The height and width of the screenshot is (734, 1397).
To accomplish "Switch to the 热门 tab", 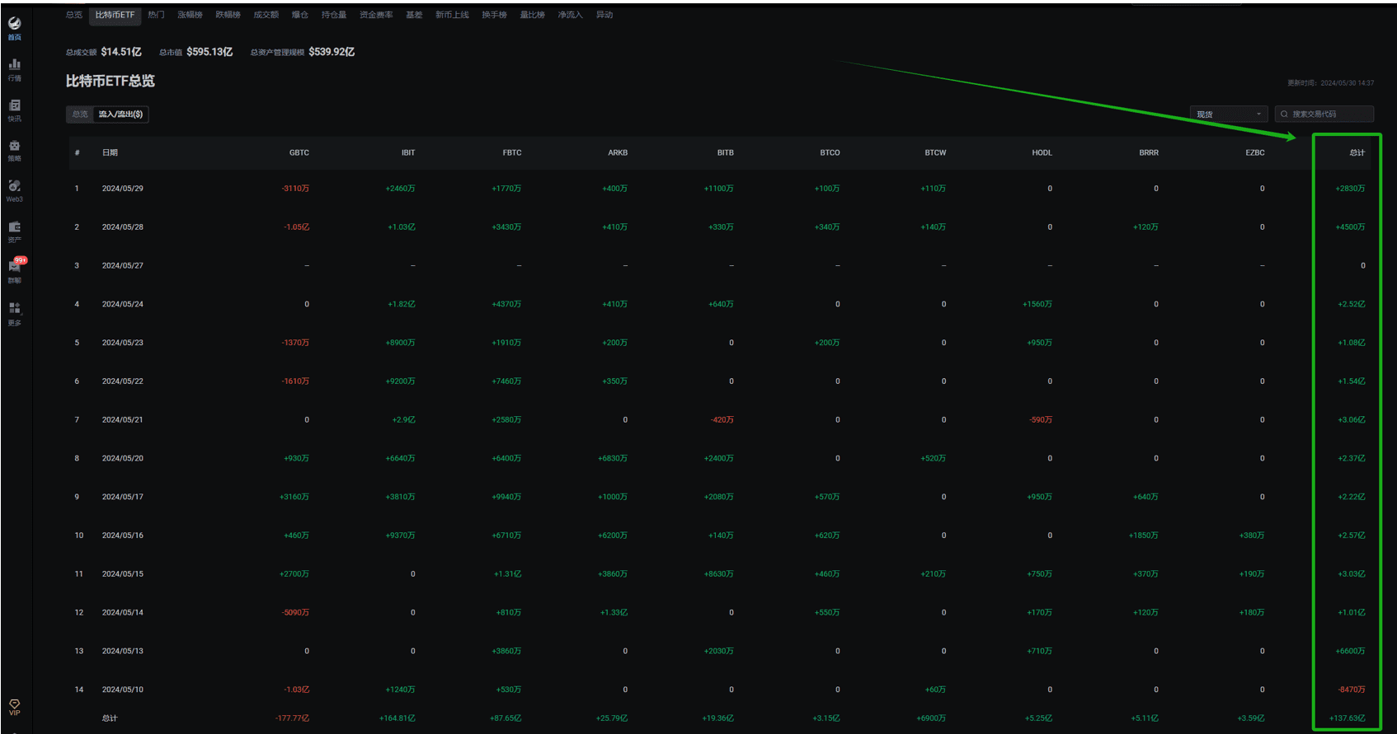I will click(156, 15).
